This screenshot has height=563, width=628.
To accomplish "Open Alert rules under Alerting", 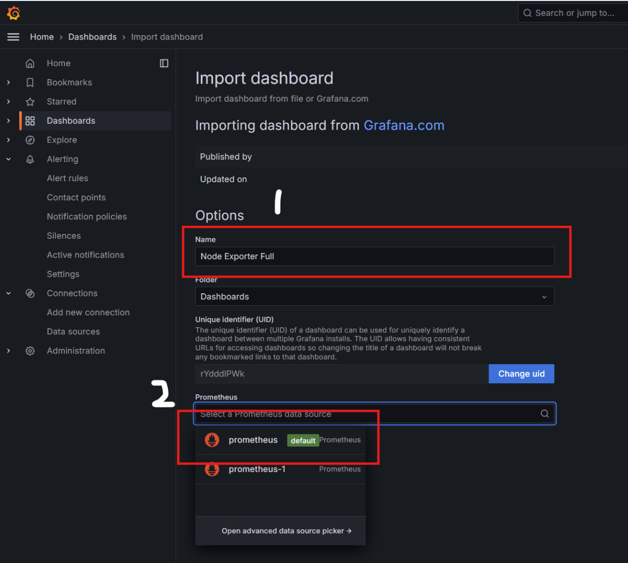I will (67, 178).
